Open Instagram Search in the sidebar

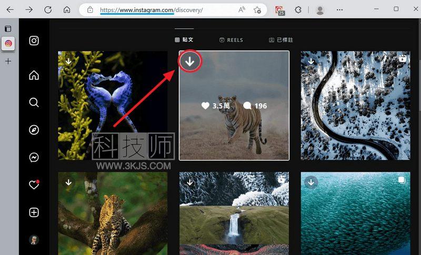click(34, 103)
